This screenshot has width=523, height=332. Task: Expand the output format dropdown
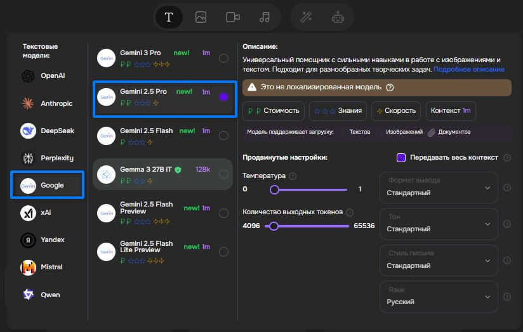coord(438,187)
